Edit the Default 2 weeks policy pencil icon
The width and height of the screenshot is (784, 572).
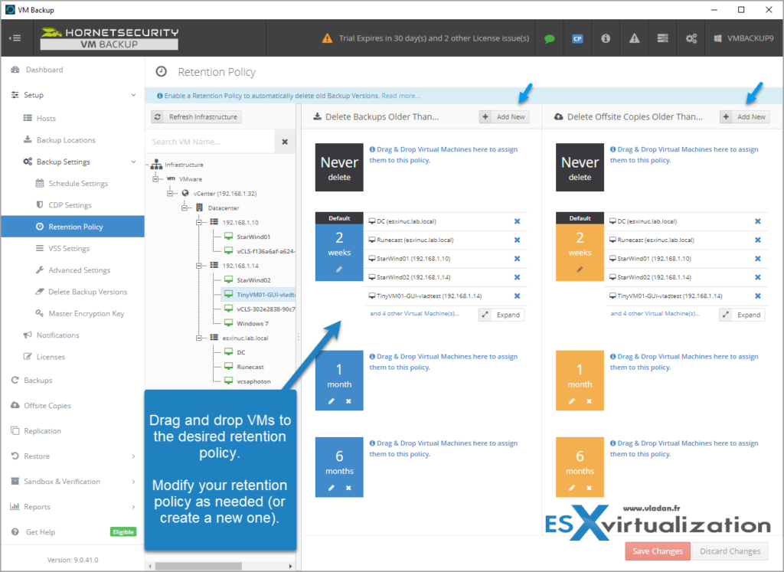click(x=339, y=267)
